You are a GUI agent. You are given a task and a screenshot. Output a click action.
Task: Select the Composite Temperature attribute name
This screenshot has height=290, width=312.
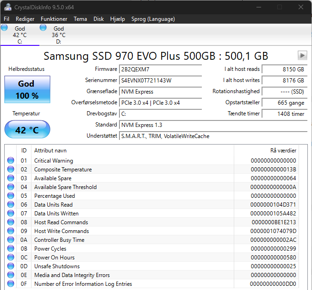tap(63, 170)
